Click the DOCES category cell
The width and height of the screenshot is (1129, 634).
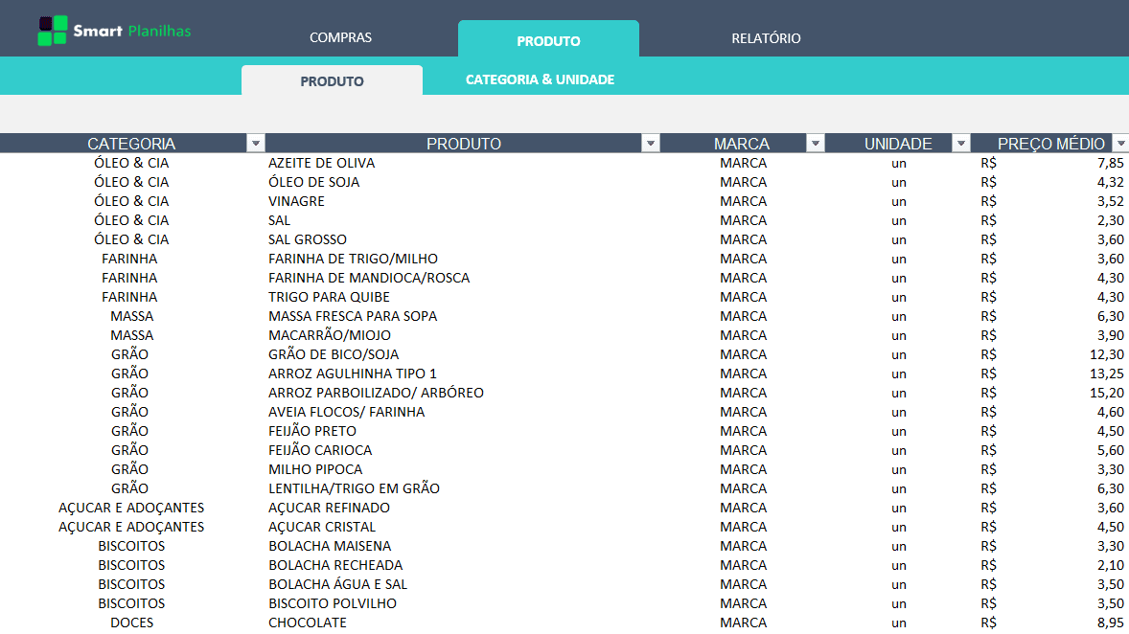pyautogui.click(x=131, y=623)
